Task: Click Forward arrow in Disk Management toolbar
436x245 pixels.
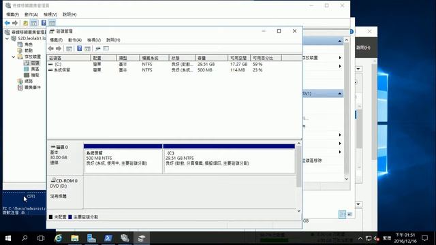Action: coord(59,48)
